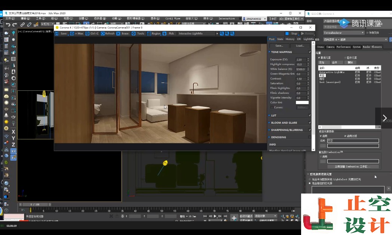The image size is (392, 235).
Task: Select the Link tool chain icon
Action: pos(22,25)
